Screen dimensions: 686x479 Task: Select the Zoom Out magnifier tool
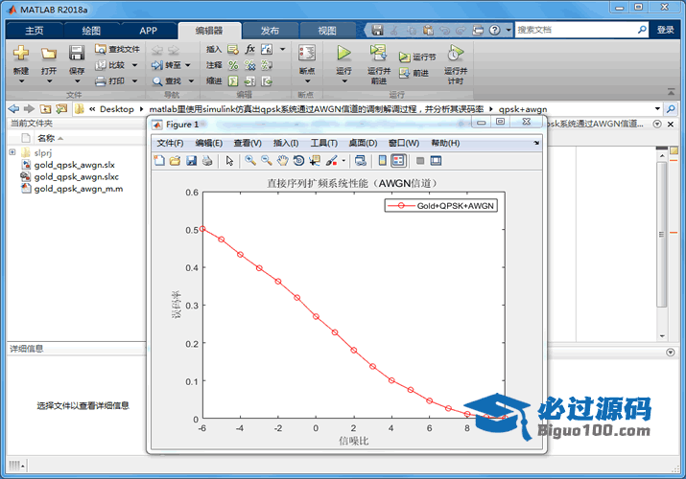click(266, 161)
